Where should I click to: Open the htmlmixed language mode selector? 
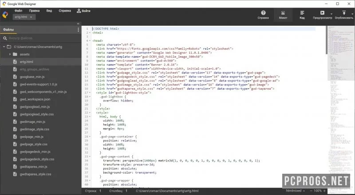point(295,191)
